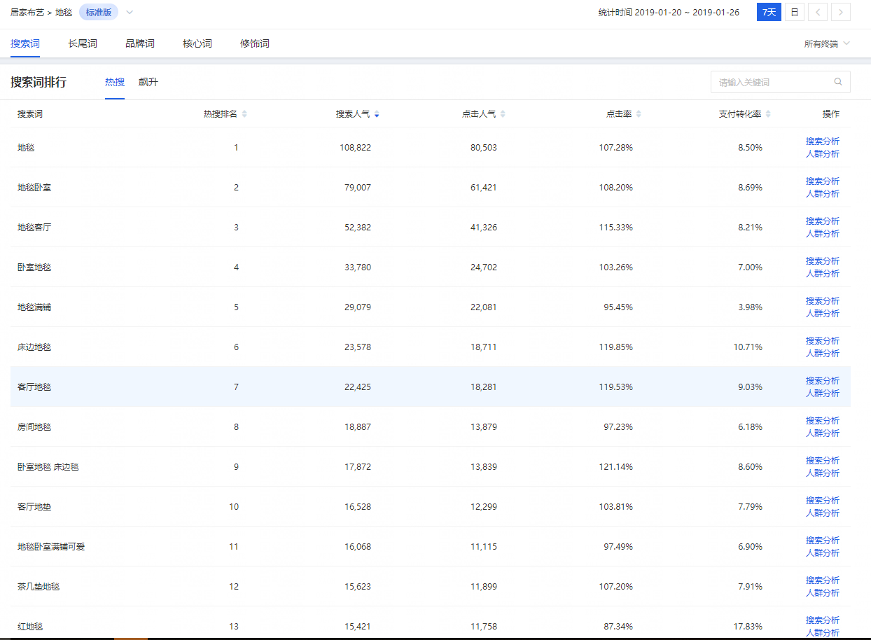
Task: Open 搜索分析 for 卧室地毯 rank 4
Action: [x=823, y=260]
